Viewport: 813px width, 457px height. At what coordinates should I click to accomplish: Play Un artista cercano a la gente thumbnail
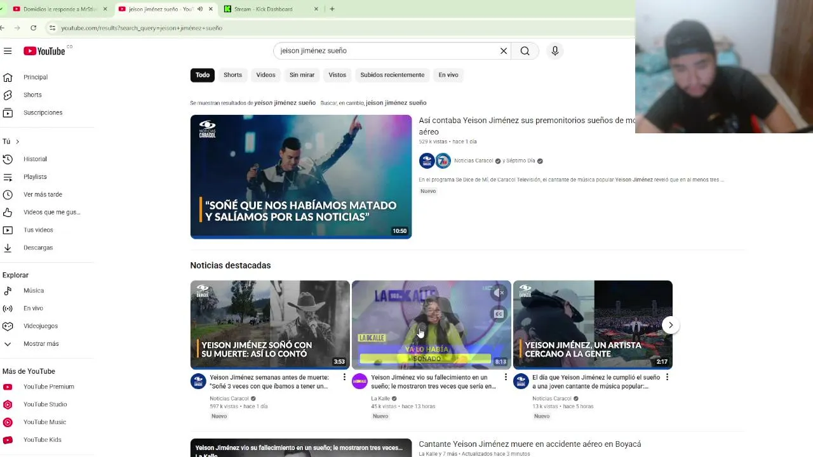[593, 324]
